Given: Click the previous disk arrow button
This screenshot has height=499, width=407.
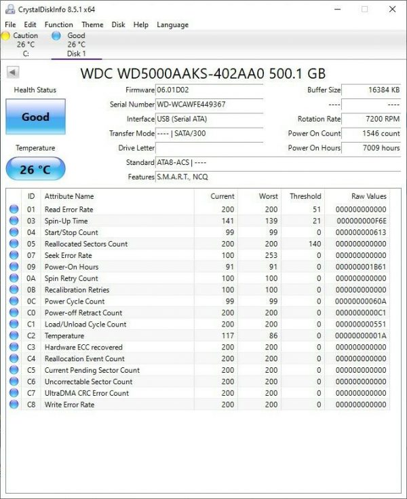Looking at the screenshot, I should [x=13, y=73].
